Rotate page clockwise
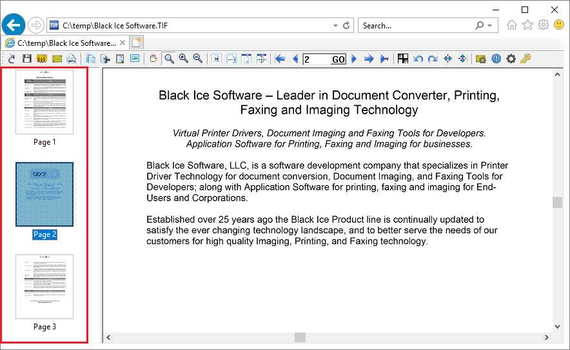The image size is (570, 350). [433, 59]
